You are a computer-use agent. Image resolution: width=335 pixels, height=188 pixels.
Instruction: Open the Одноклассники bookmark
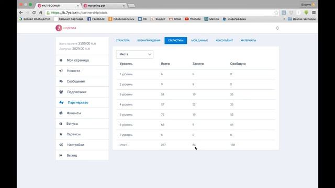pos(121,19)
